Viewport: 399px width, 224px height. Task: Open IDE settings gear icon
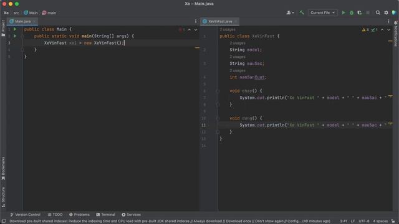[x=386, y=12]
